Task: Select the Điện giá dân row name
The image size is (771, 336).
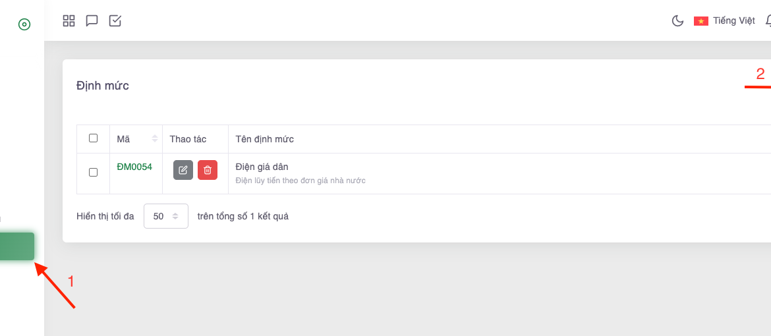Action: click(262, 167)
